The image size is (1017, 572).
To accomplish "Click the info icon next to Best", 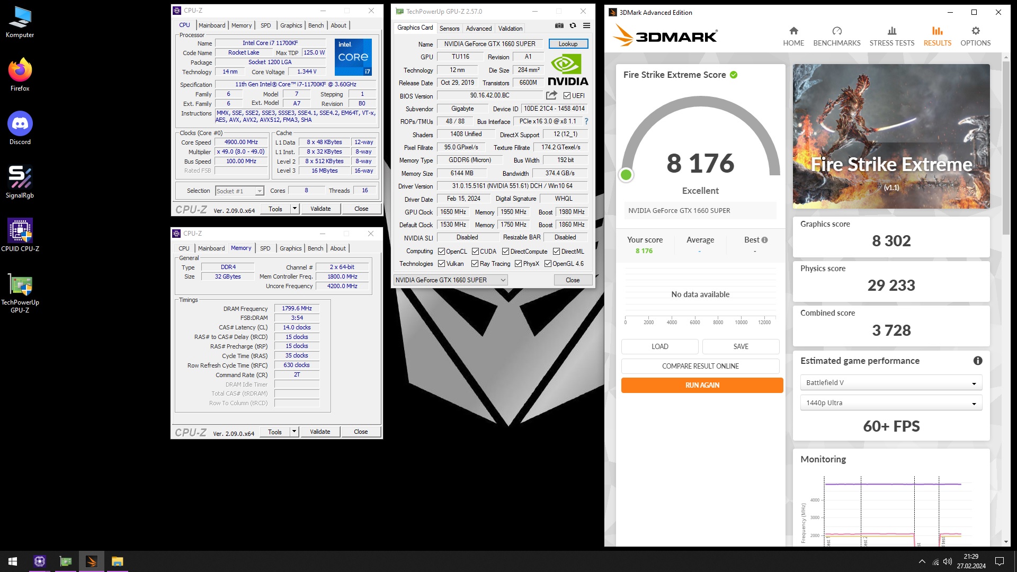I will point(764,240).
